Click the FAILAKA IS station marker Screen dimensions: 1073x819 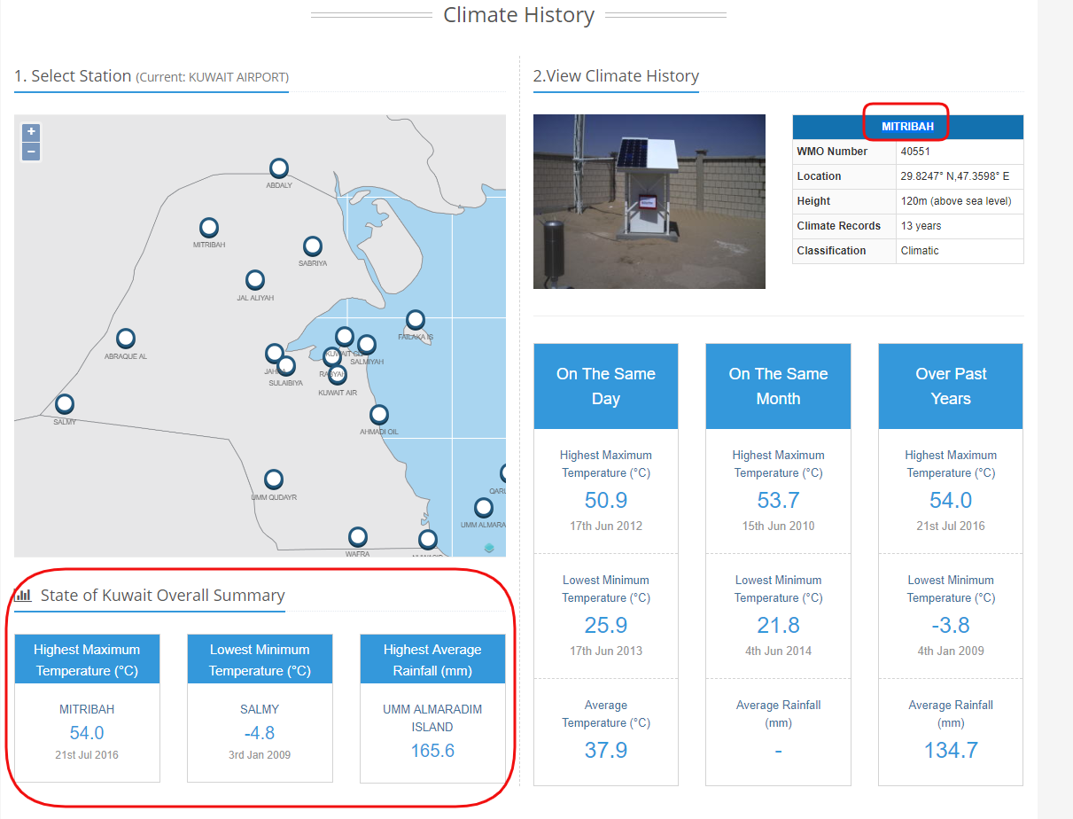click(x=416, y=320)
